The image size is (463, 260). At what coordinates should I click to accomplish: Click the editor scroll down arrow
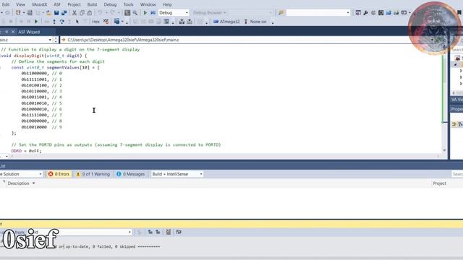tap(444, 150)
